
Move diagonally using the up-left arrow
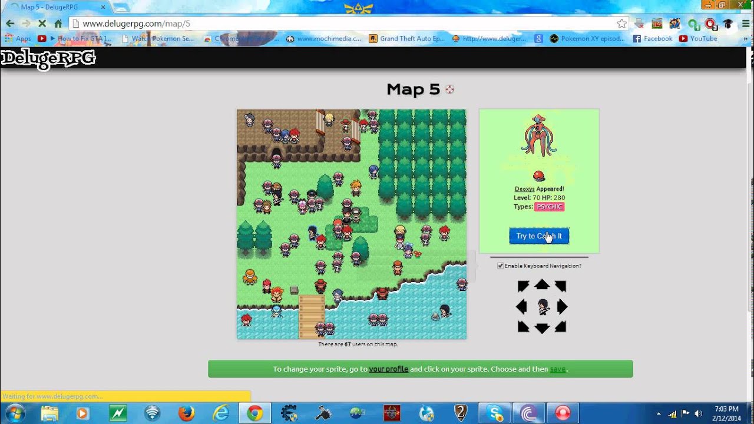(x=523, y=286)
